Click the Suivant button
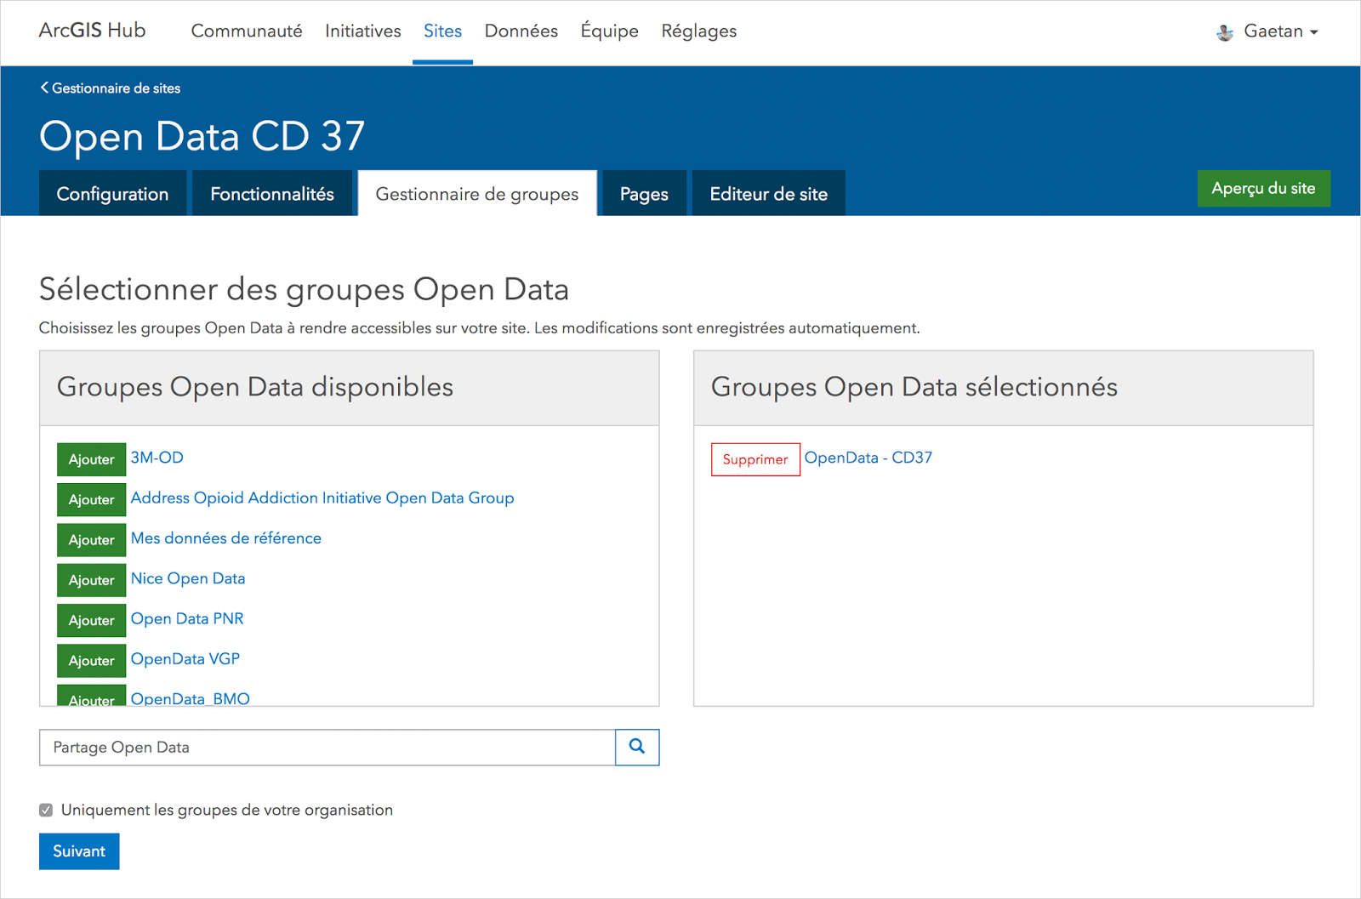 [79, 851]
